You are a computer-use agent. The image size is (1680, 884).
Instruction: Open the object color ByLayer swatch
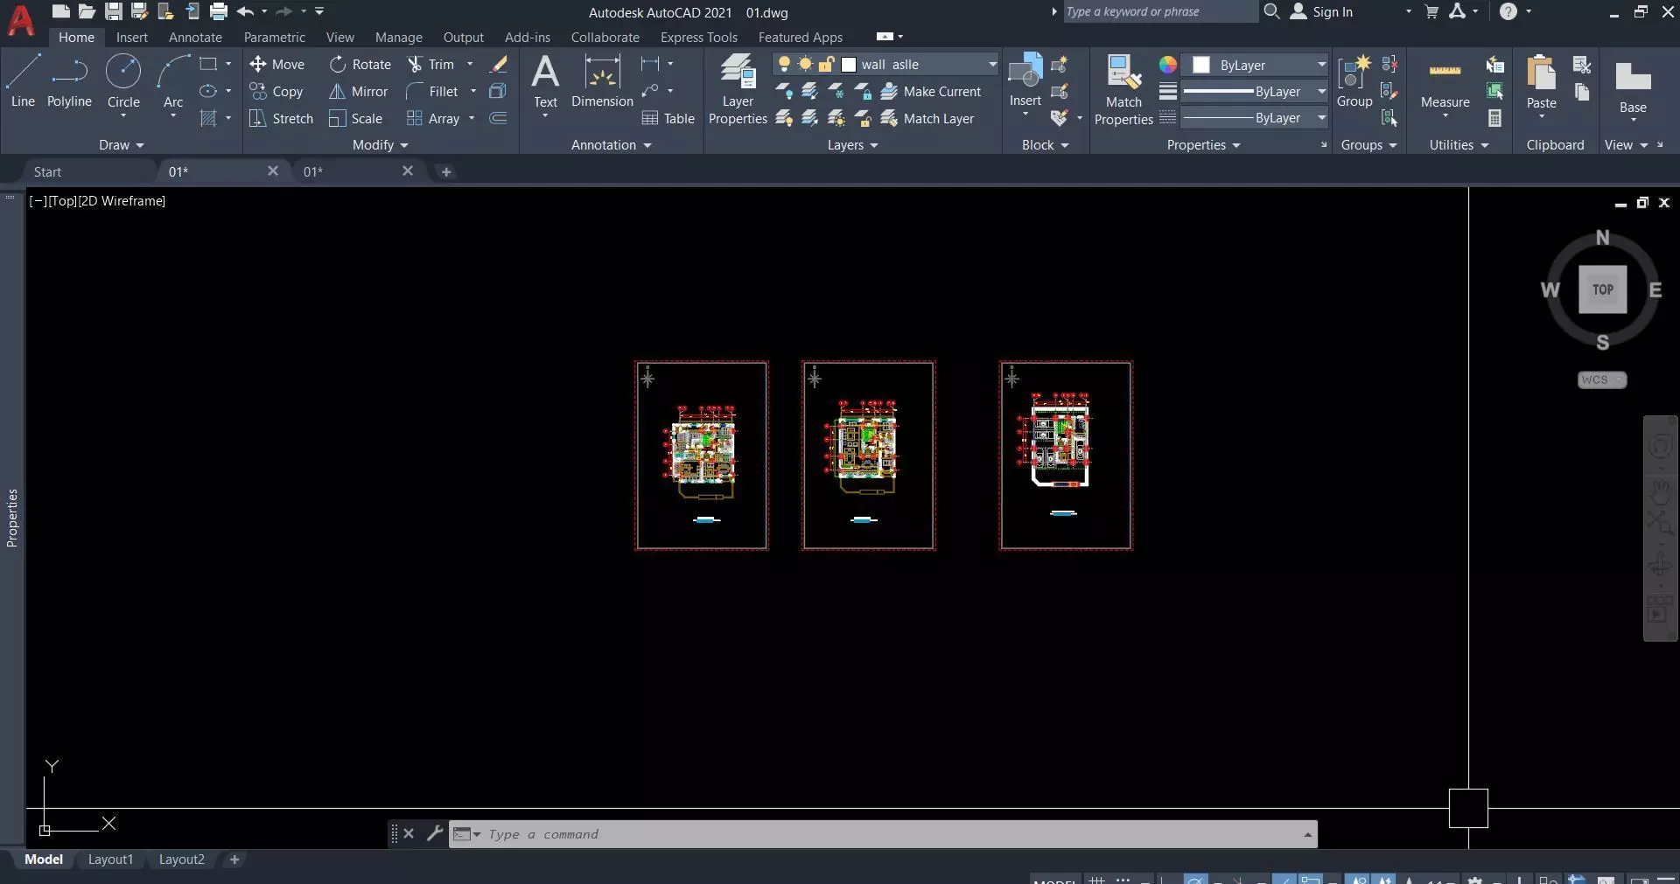point(1201,66)
